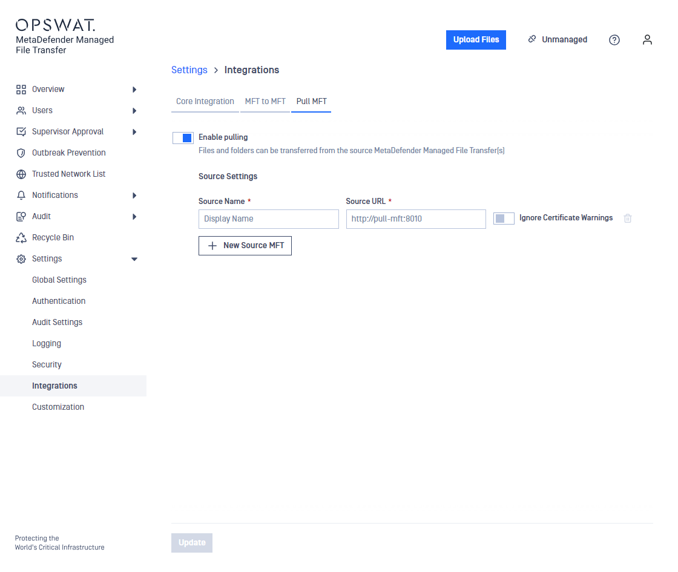Click the Enable pulling label

[223, 137]
